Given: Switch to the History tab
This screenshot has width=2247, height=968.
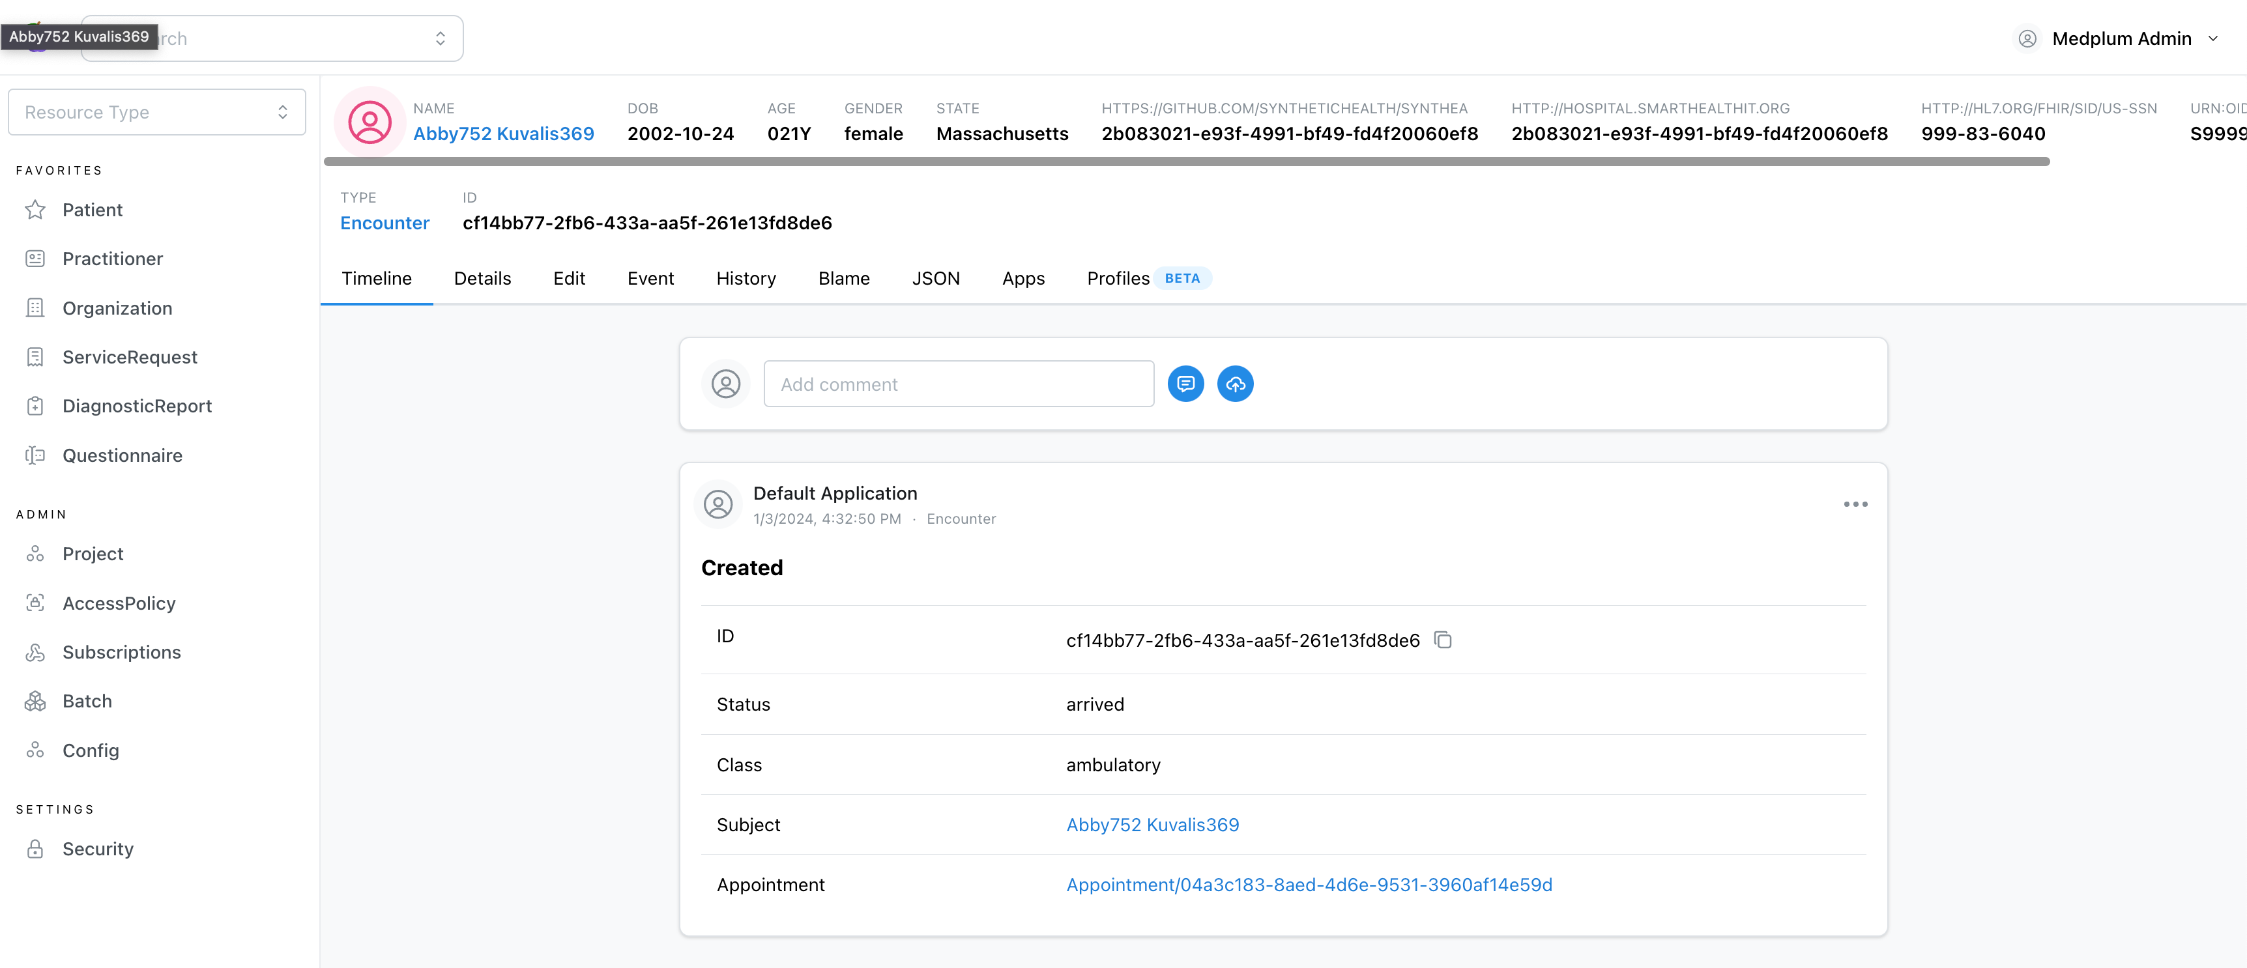Looking at the screenshot, I should coord(746,278).
